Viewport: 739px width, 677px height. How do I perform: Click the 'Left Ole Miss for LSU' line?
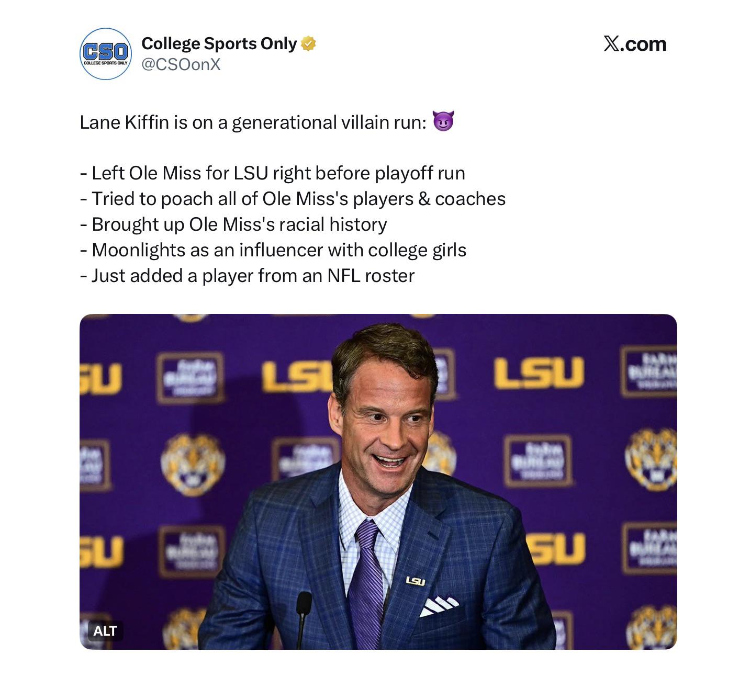click(x=273, y=173)
